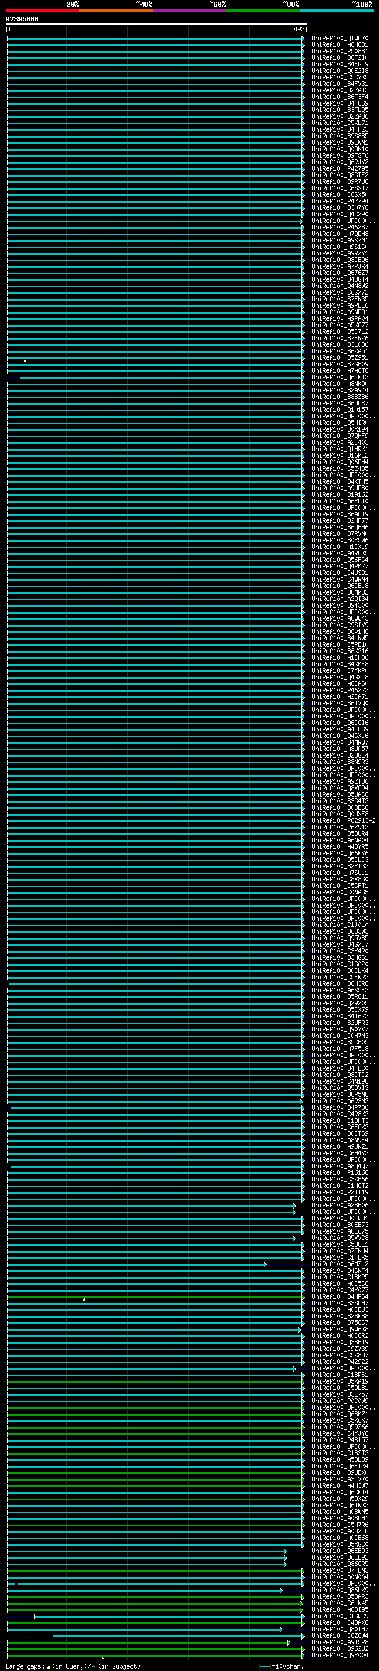Click the UniRef100_B6H3R8 label
The width and height of the screenshot is (379, 1671).
point(339,984)
